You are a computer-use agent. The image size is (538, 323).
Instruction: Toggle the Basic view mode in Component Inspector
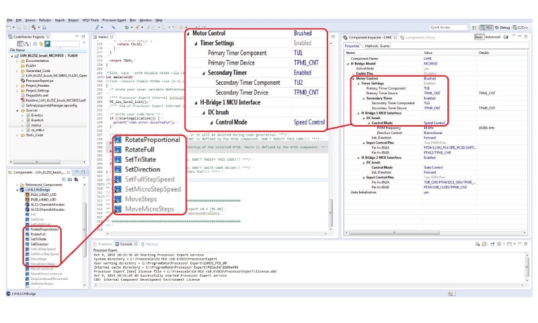(479, 36)
